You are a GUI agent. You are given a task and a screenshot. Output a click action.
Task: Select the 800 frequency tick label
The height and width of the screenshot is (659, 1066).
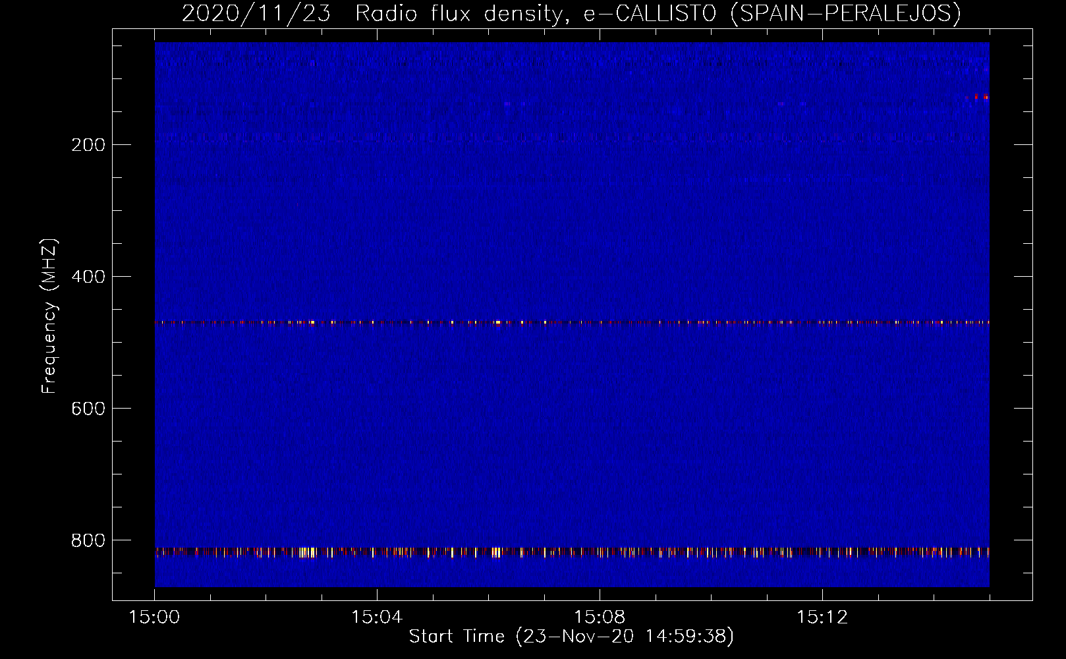coord(88,540)
